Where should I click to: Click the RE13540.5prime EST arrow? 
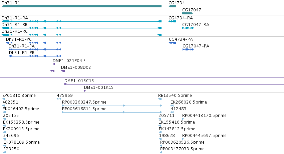click(160, 99)
